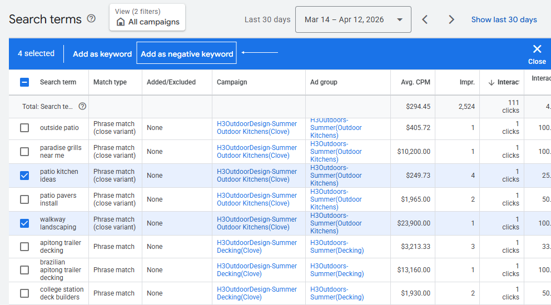Viewport: 551px width, 305px height.
Task: Open the View (2 filters) All campaigns selector
Action: (147, 18)
